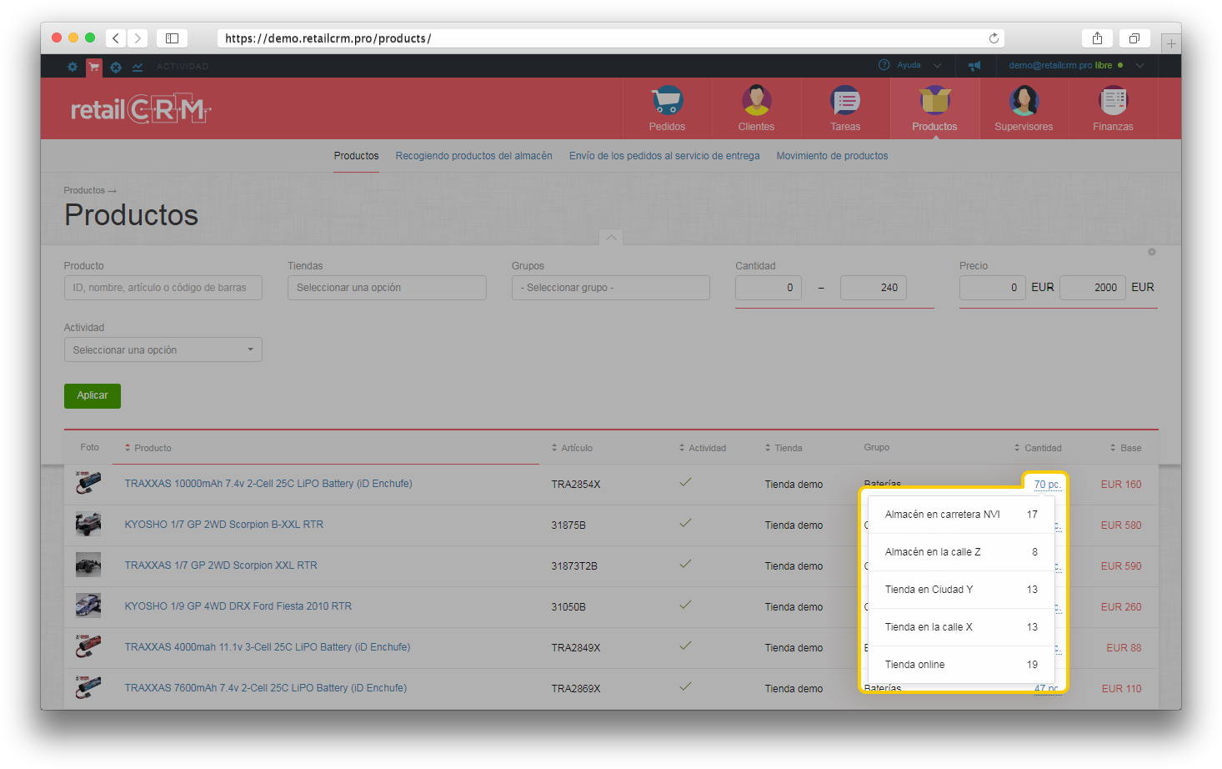Sort table by Cantidad column

coord(1038,448)
